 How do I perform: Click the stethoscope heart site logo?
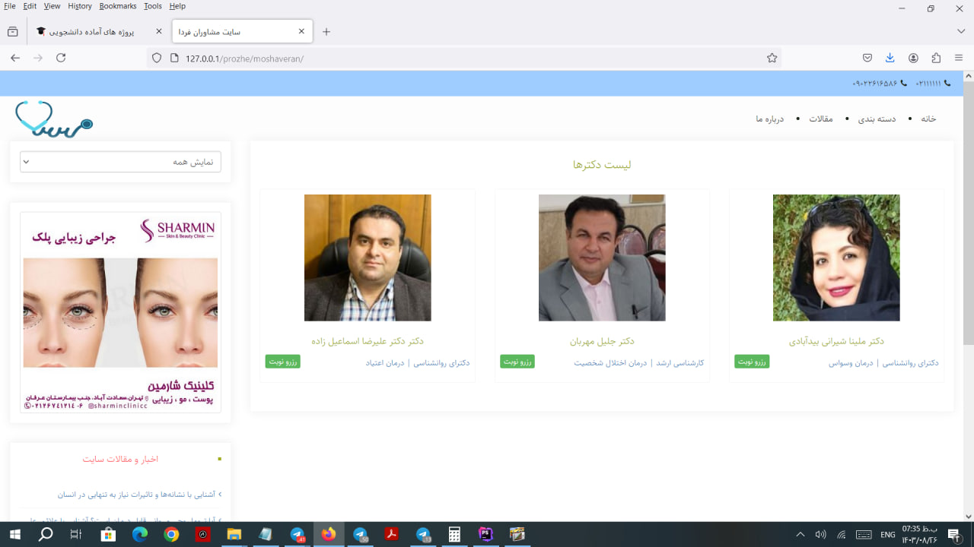point(53,120)
